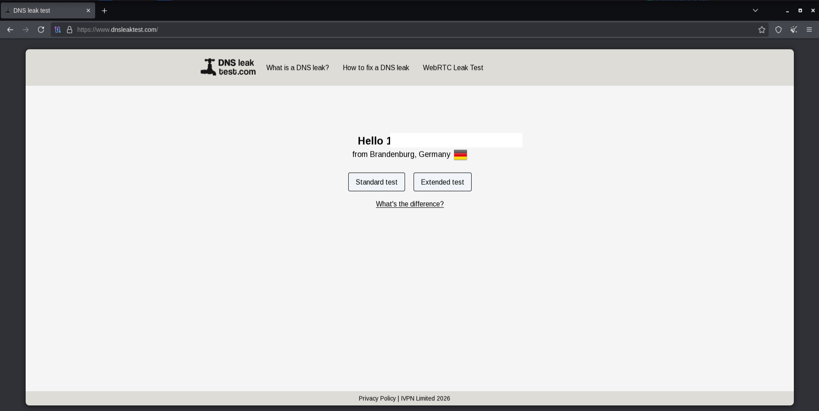Click the IVPN Limited 2026 footer text
The width and height of the screenshot is (819, 411).
pyautogui.click(x=425, y=398)
